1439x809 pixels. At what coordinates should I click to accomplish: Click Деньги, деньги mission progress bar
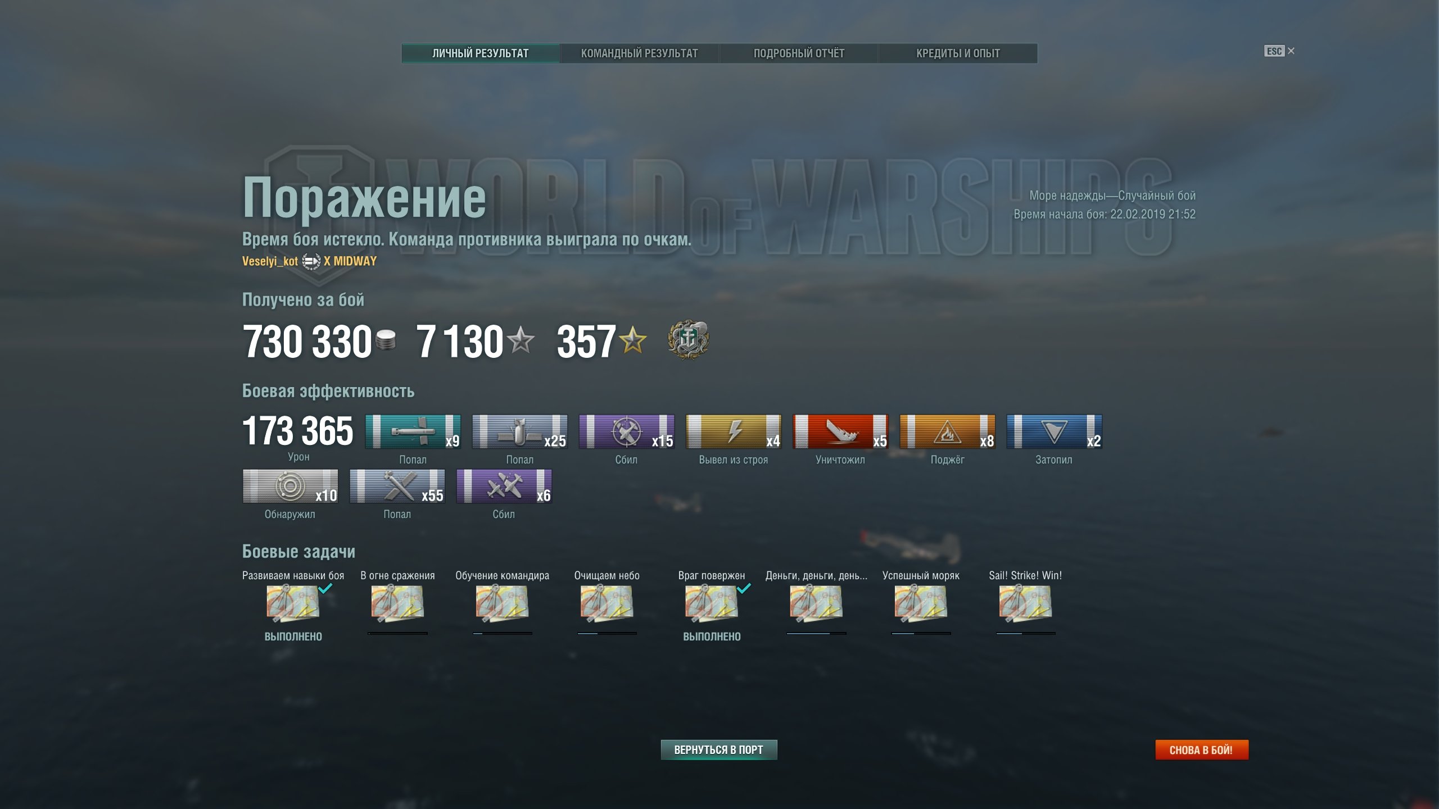[816, 633]
